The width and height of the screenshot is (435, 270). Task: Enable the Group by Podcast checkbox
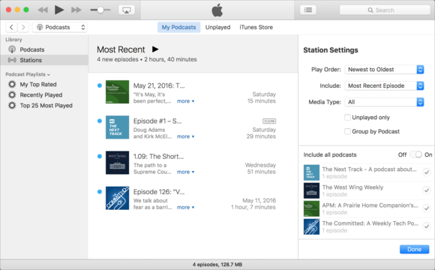[x=347, y=131]
